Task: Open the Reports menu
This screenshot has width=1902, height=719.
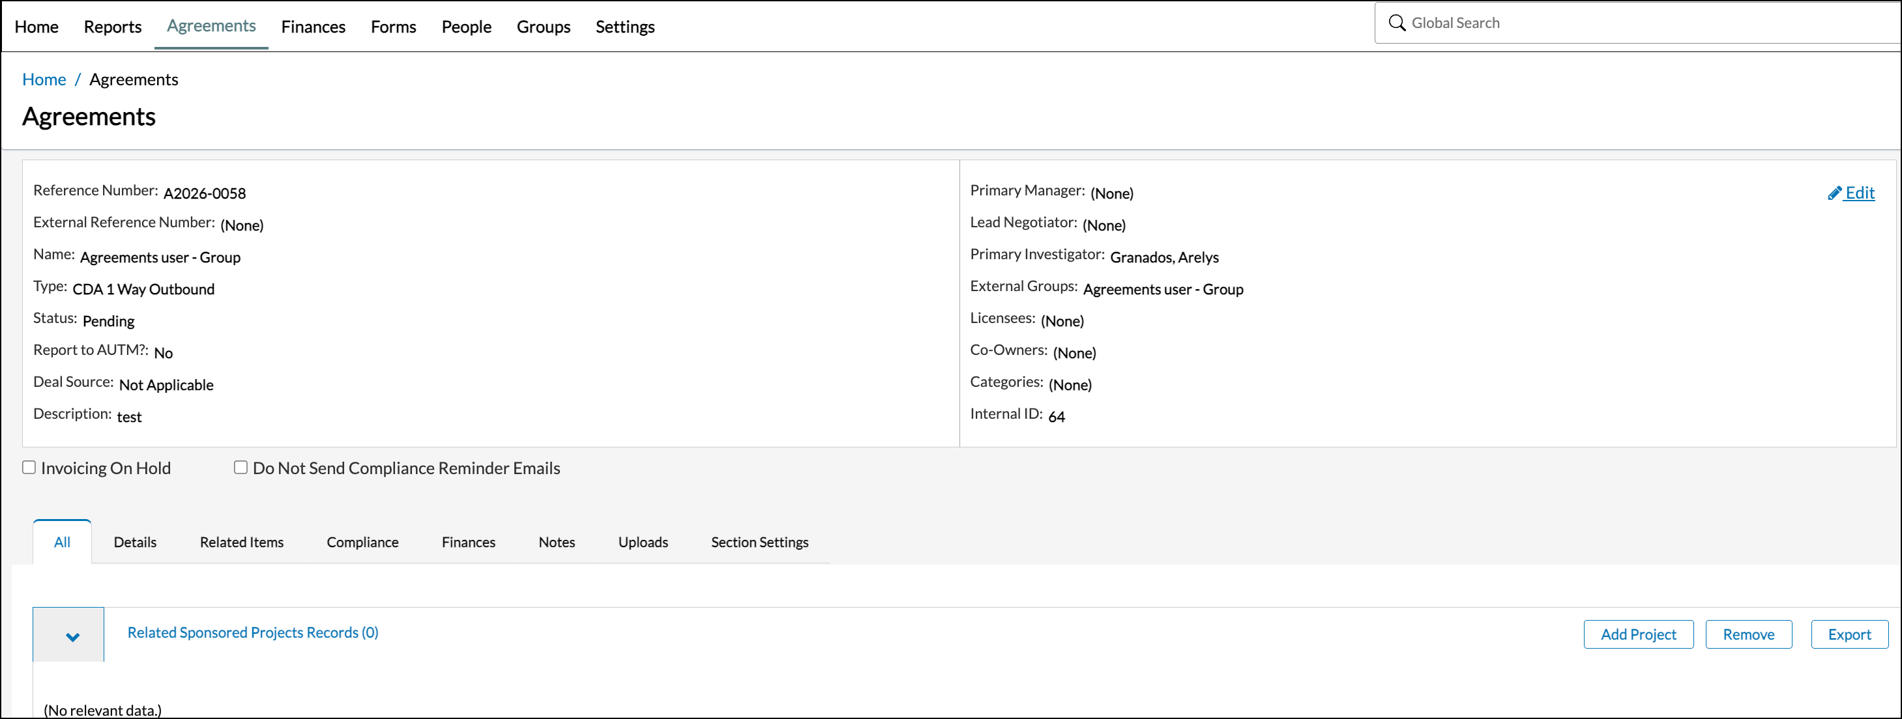Action: coord(112,27)
